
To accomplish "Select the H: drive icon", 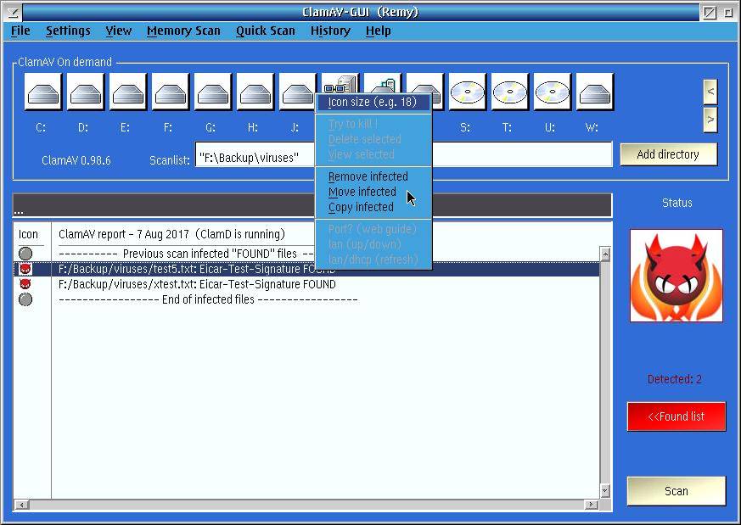I will pyautogui.click(x=255, y=92).
